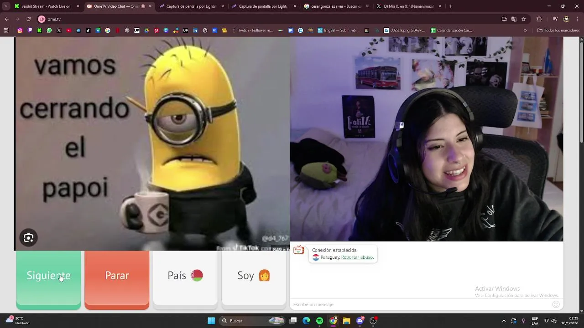
Task: Open the Twitch bookmark icon
Action: pyautogui.click(x=30, y=31)
